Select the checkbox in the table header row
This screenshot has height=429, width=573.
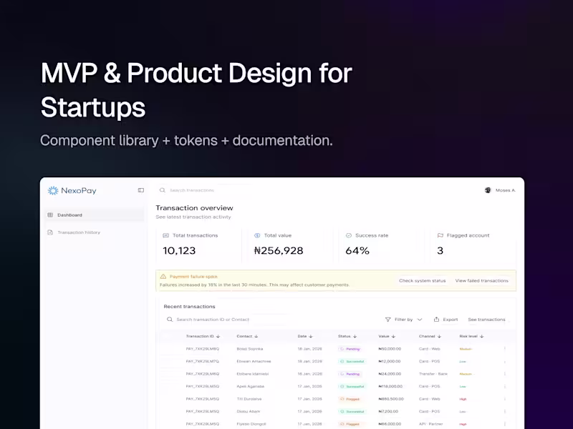coord(166,336)
